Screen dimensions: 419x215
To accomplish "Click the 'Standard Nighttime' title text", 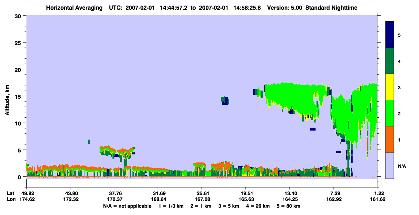I will (x=332, y=8).
